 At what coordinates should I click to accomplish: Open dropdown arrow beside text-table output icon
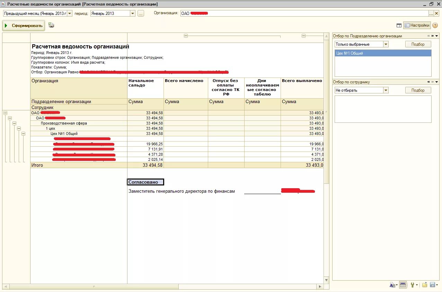pos(397,285)
